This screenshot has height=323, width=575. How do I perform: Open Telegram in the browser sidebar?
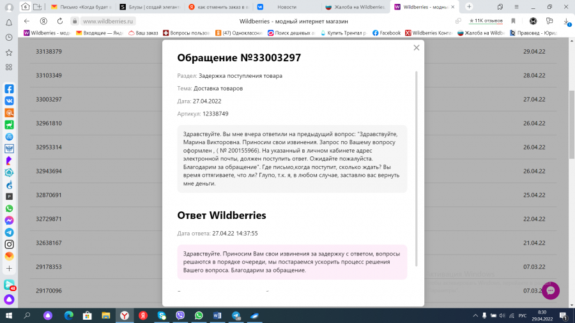coord(9,232)
